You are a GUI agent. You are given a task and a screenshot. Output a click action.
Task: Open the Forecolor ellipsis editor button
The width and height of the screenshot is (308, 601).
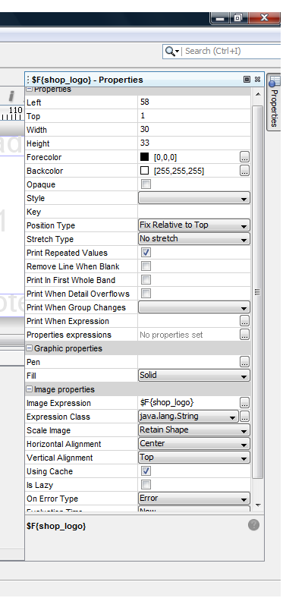(x=244, y=157)
